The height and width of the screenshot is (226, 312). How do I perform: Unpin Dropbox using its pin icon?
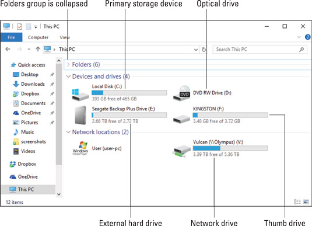52,93
